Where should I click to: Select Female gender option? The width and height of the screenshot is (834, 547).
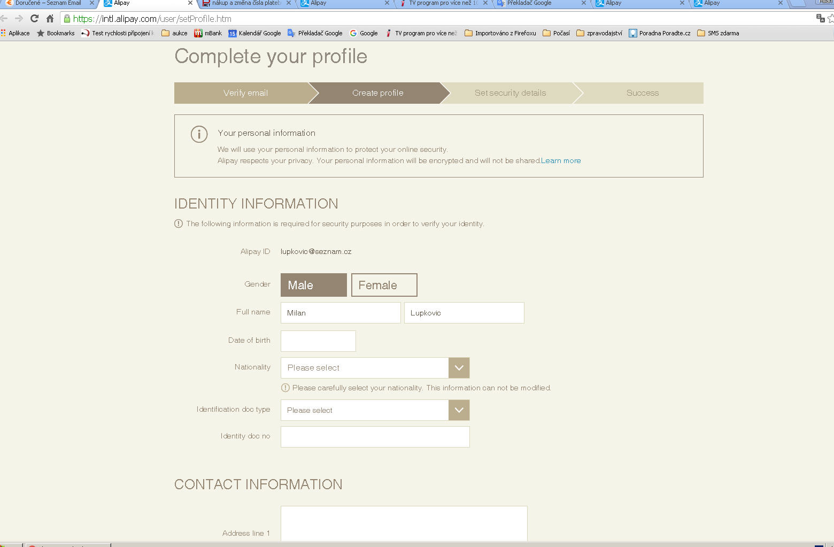pyautogui.click(x=384, y=285)
